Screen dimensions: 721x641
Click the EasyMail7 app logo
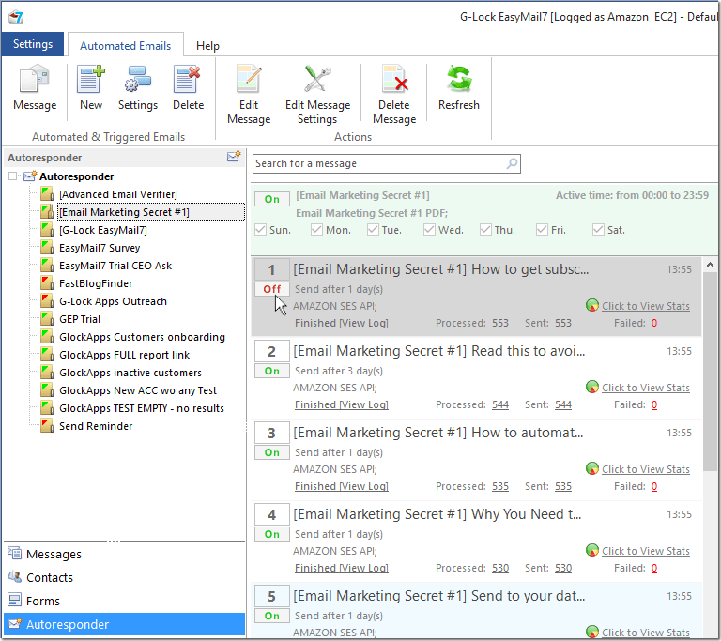click(16, 18)
